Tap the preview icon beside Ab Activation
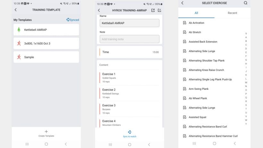Viewport: 263px width, 148px height. pyautogui.click(x=184, y=23)
